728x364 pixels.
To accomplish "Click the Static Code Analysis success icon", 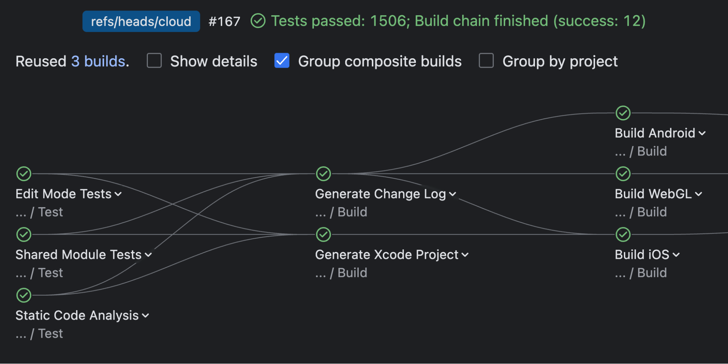I will [x=24, y=296].
